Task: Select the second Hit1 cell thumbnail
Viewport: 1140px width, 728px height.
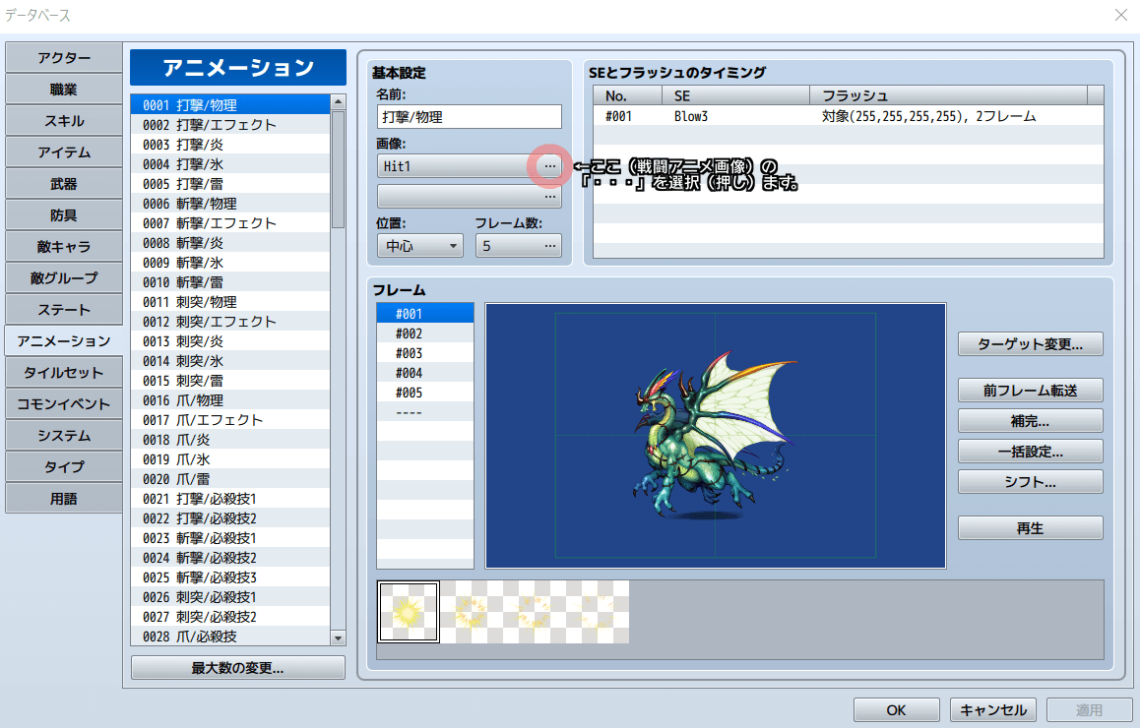Action: coord(472,612)
